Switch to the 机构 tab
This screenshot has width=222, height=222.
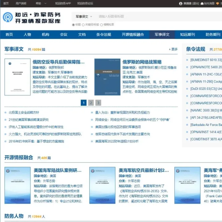coord(45,35)
